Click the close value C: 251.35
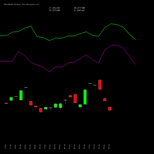Screen dimensions: 154x154 [x=55, y=8]
